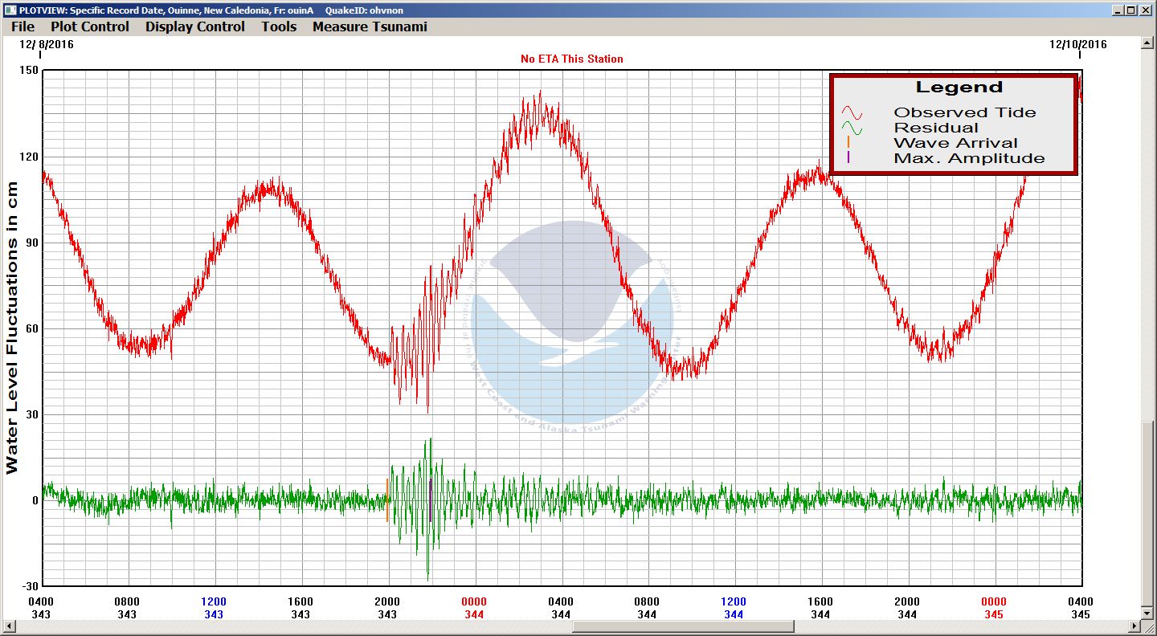Image resolution: width=1157 pixels, height=636 pixels.
Task: Open the Plot Control menu
Action: [x=89, y=26]
